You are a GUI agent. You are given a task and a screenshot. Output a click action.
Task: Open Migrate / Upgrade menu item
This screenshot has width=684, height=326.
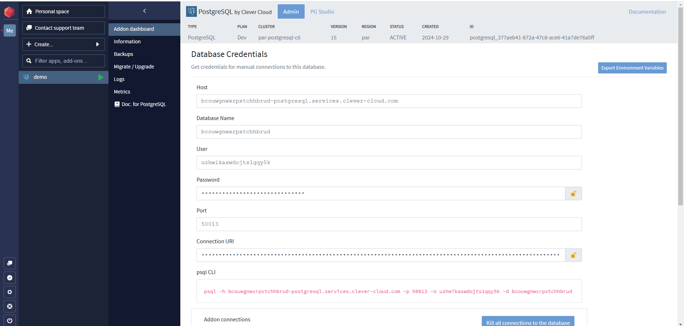pos(144,67)
